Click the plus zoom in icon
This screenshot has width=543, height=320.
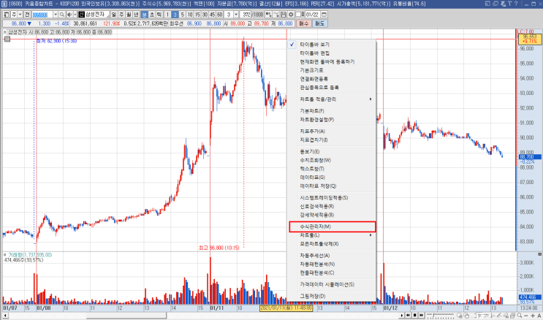[533, 316]
